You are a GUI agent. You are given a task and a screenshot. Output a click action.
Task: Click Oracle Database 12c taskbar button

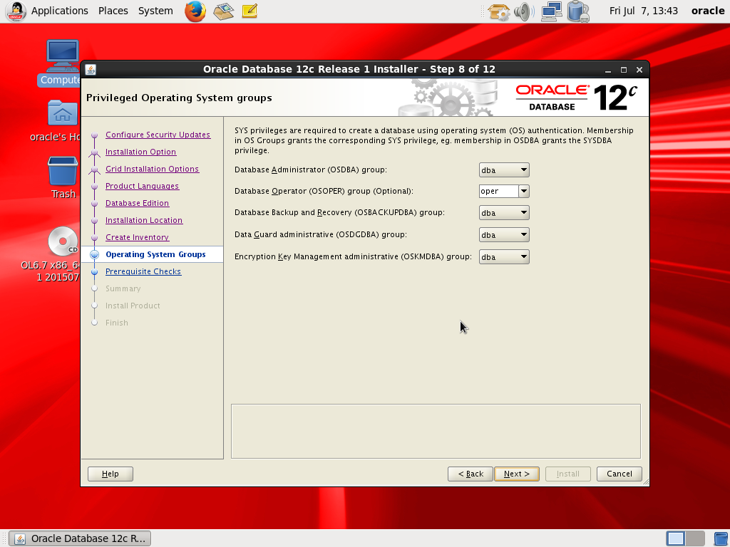click(x=80, y=538)
